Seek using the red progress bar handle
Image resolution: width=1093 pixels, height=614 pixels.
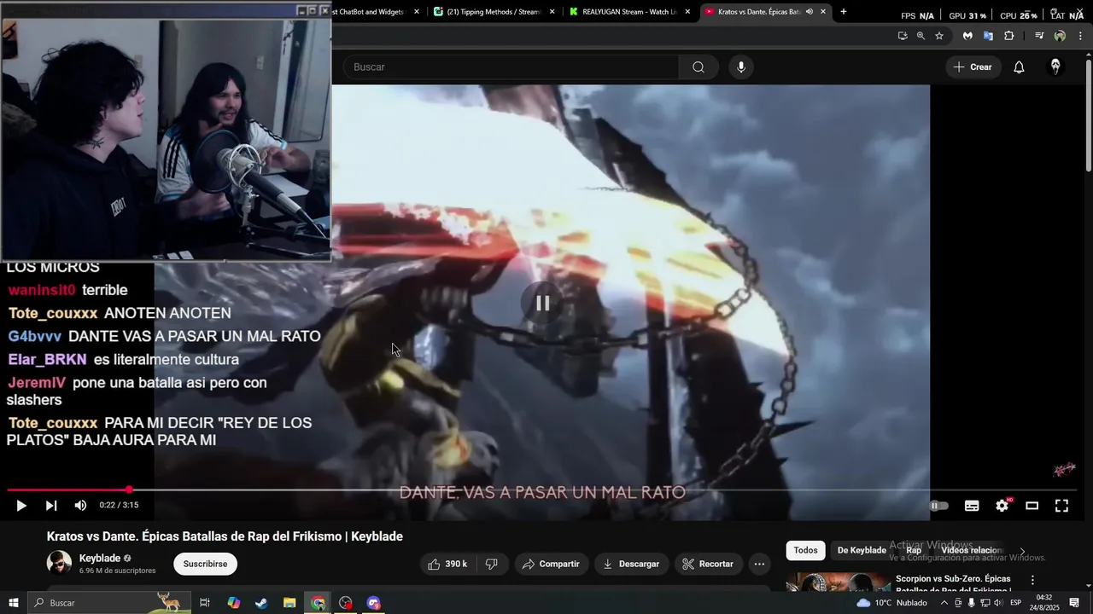coord(129,489)
